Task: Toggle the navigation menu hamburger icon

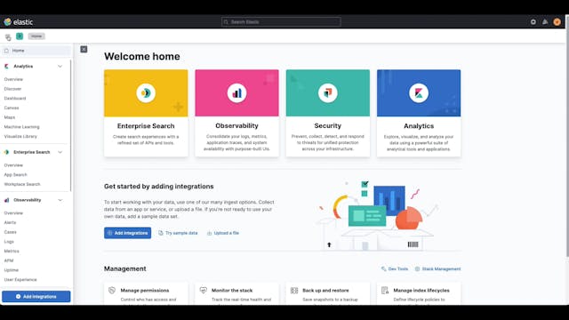Action: tap(8, 36)
